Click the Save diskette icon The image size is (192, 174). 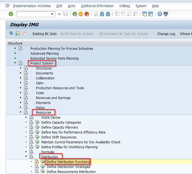[x=65, y=14]
